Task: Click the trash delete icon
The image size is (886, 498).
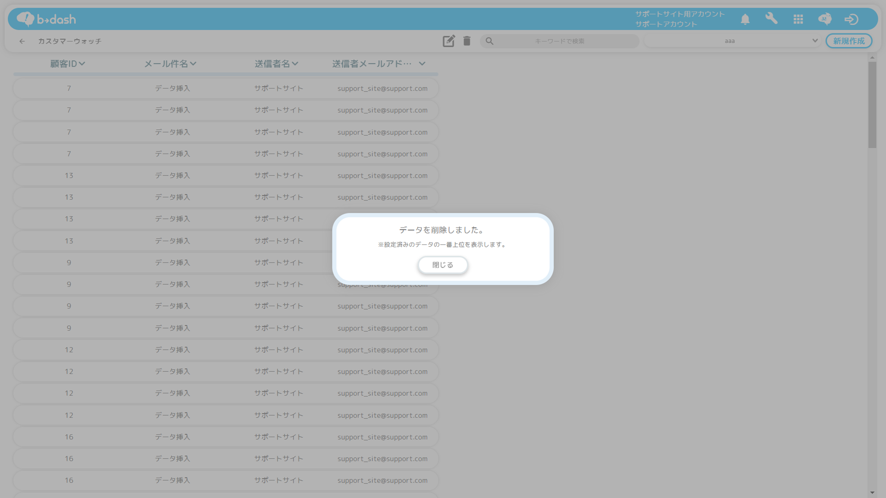Action: 467,41
